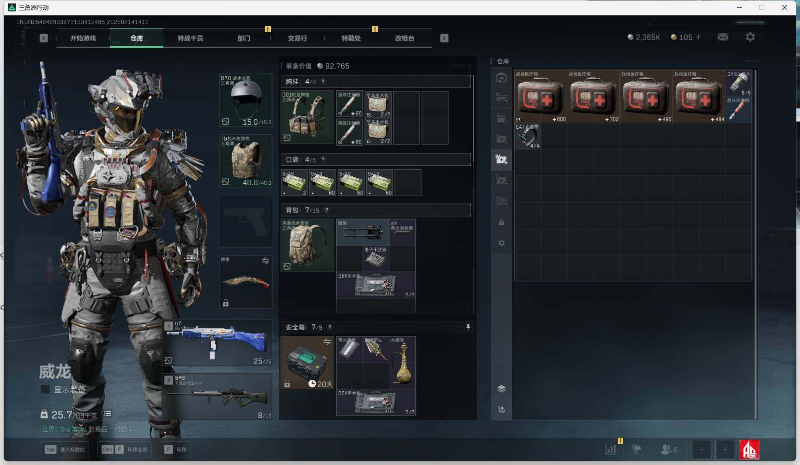Viewport: 800px width, 465px height.
Task: Click the 突袭战术背包 backpack
Action: pos(307,245)
